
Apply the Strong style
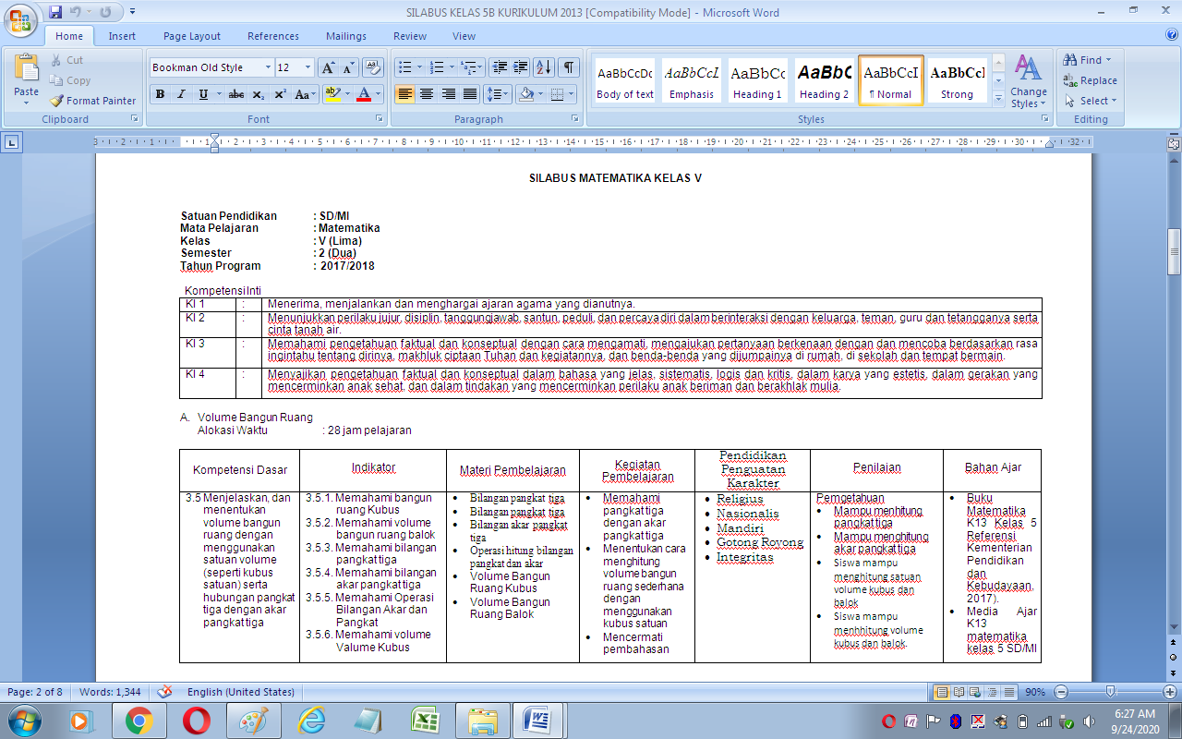(957, 81)
